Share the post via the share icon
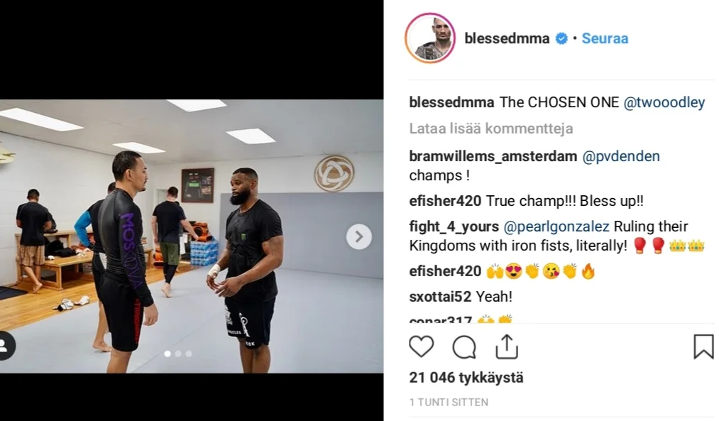719x421 pixels. tap(507, 346)
